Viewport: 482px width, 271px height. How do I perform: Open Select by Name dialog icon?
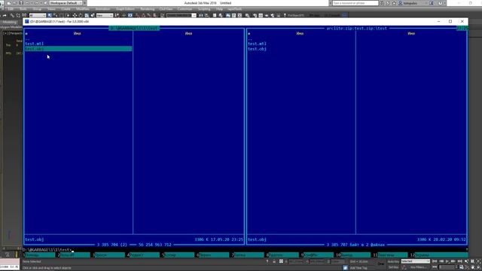click(55, 15)
